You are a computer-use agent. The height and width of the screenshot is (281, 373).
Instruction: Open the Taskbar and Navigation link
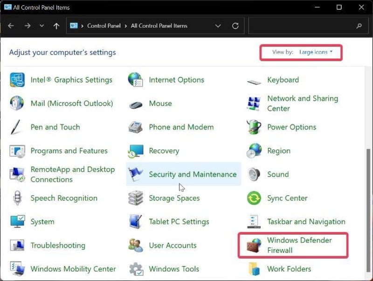(x=306, y=221)
